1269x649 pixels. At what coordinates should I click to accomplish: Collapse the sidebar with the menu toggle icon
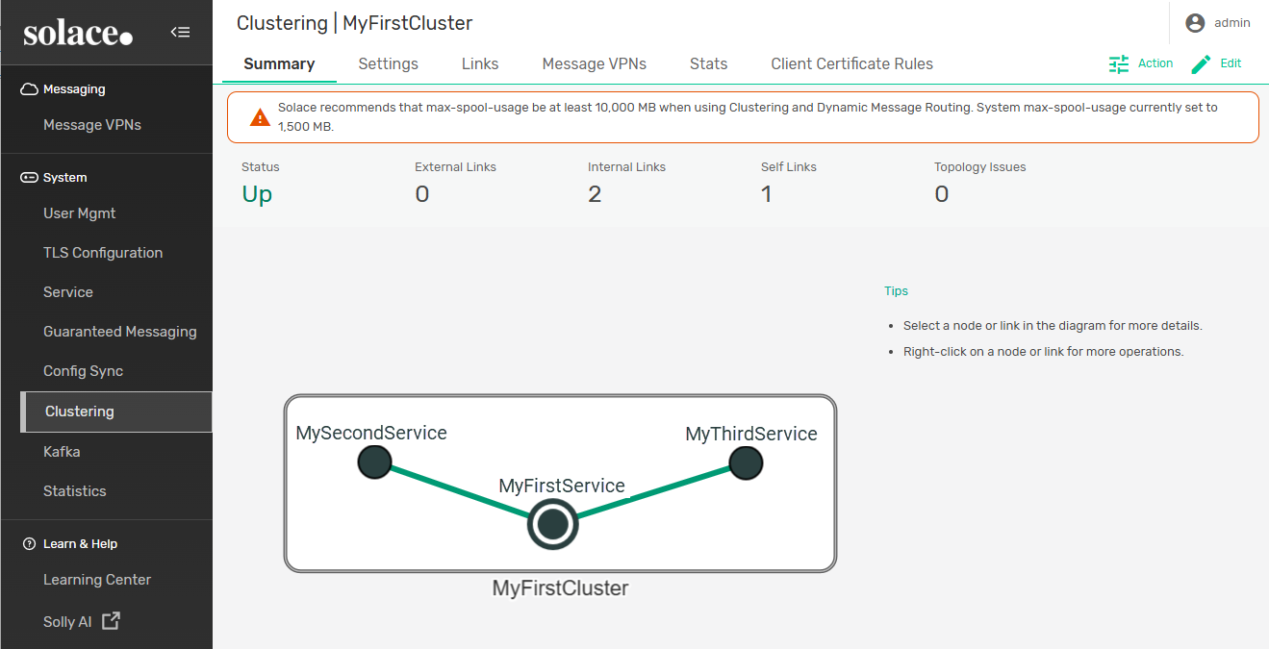click(180, 32)
